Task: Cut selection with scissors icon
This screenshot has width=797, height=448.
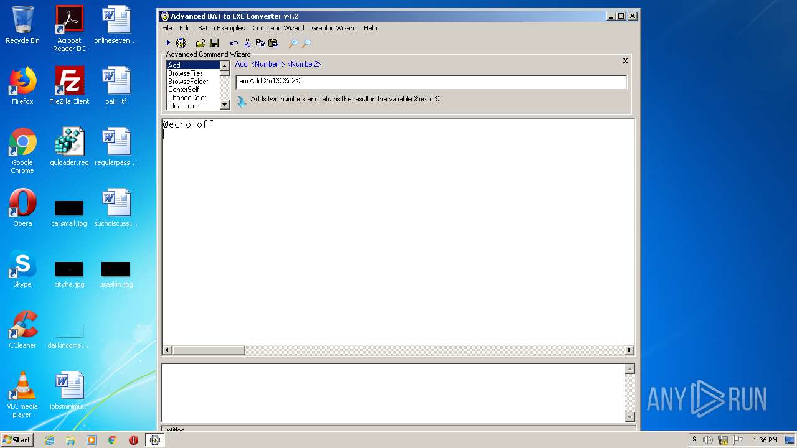Action: click(247, 43)
